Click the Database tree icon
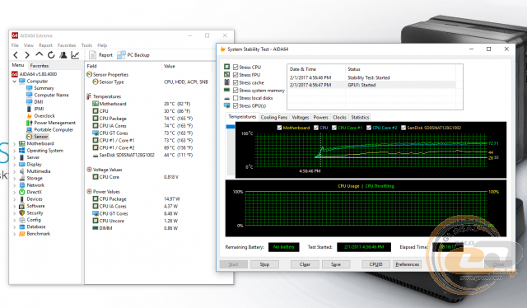 [22, 226]
